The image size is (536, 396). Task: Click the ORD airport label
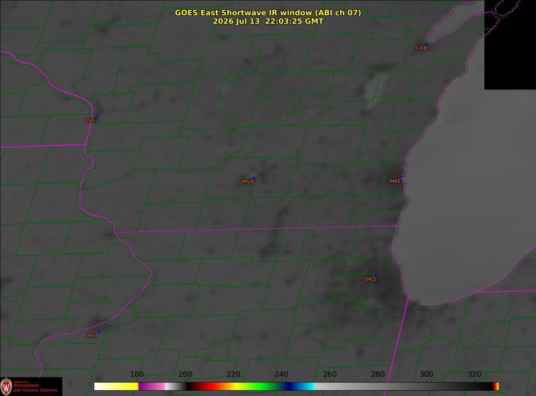[x=370, y=279]
